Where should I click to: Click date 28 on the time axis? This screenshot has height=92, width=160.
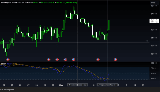click(37, 85)
